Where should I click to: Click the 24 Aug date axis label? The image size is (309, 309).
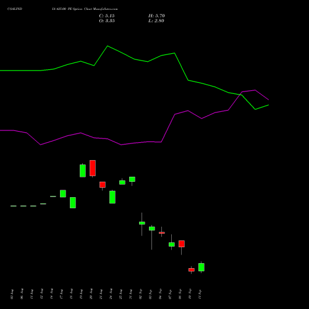[x=111, y=294]
